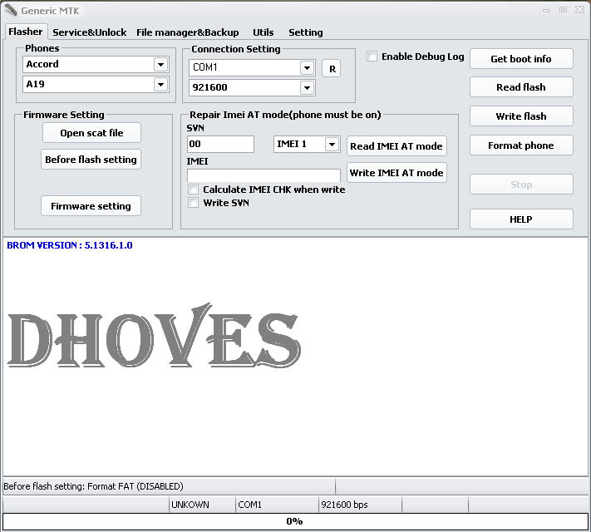The width and height of the screenshot is (591, 532).
Task: Open the A19 phone model dropdown
Action: point(160,84)
